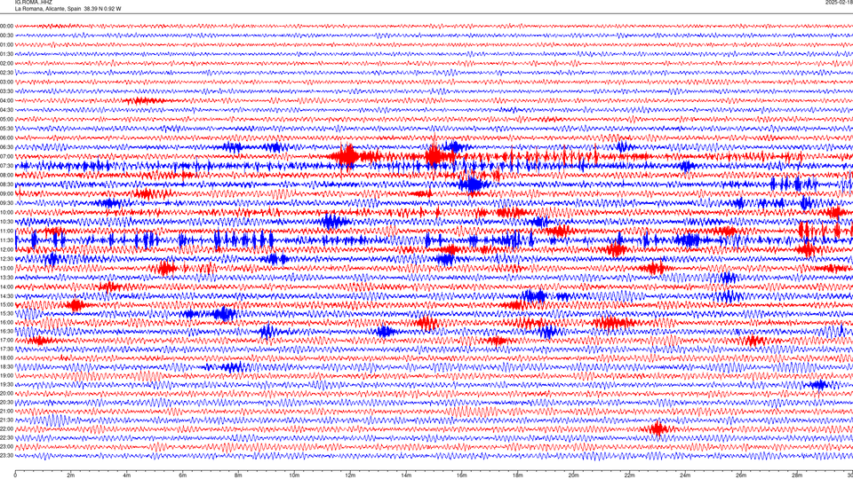Select the 03:00 time row label

click(6, 82)
